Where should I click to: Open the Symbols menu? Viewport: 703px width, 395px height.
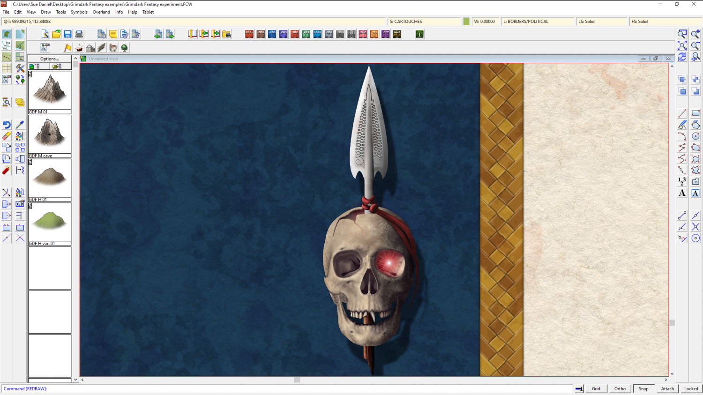coord(79,12)
